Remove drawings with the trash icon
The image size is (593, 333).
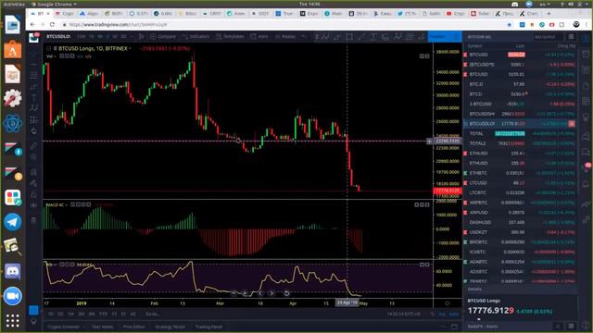(33, 220)
